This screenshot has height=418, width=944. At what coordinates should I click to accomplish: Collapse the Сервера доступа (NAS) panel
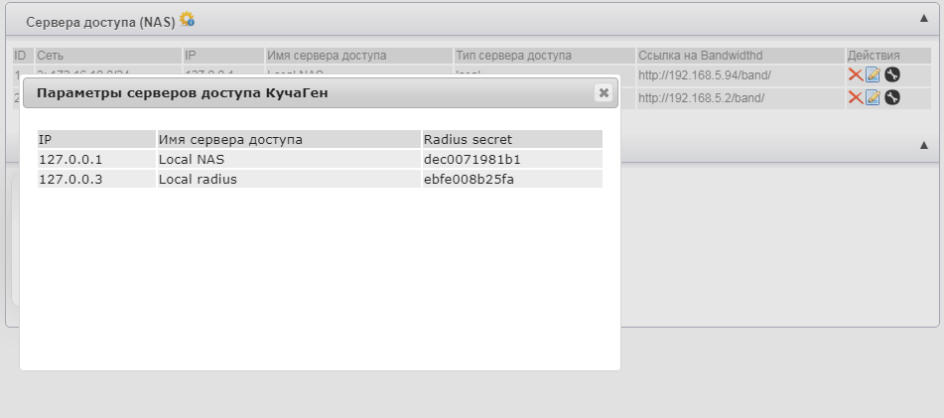[x=924, y=19]
